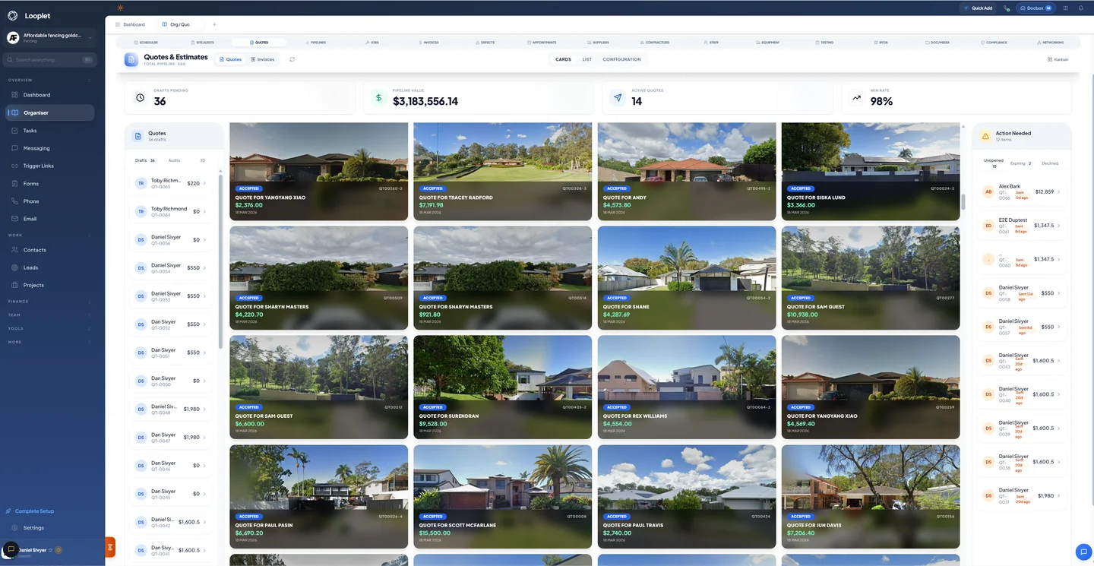Click the Complete Setup link
The width and height of the screenshot is (1094, 566).
click(x=34, y=511)
